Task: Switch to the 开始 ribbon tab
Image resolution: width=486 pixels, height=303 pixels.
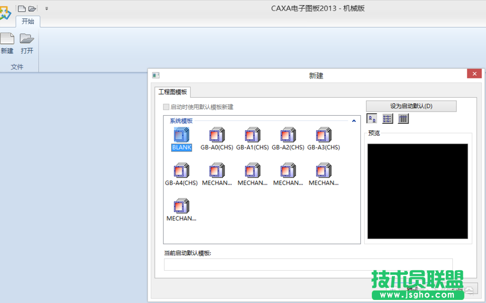Action: point(28,22)
